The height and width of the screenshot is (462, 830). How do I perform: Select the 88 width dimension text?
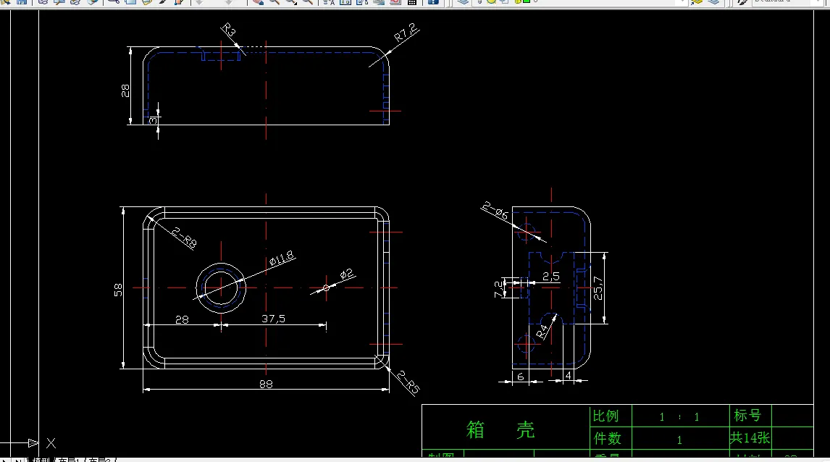pos(267,385)
